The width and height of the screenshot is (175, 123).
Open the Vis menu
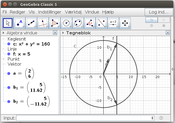click(x=32, y=12)
